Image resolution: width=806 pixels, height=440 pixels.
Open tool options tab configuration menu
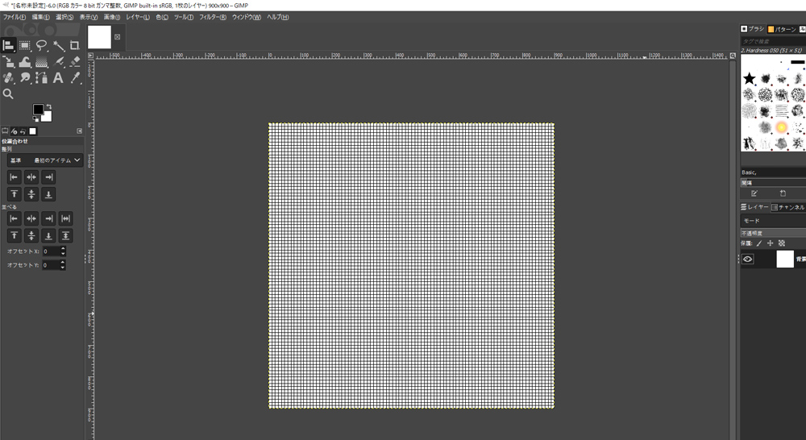pyautogui.click(x=79, y=131)
